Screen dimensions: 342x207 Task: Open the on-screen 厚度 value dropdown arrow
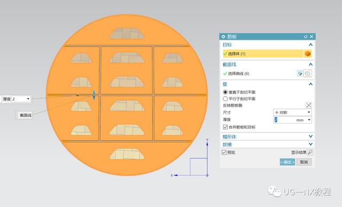[28, 99]
